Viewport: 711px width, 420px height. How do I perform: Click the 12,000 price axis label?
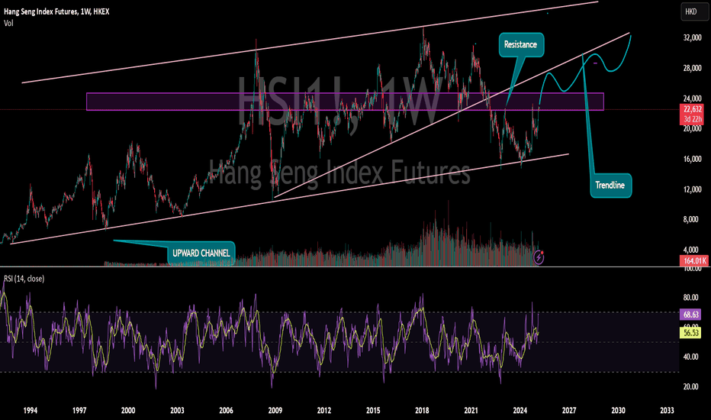coord(693,189)
